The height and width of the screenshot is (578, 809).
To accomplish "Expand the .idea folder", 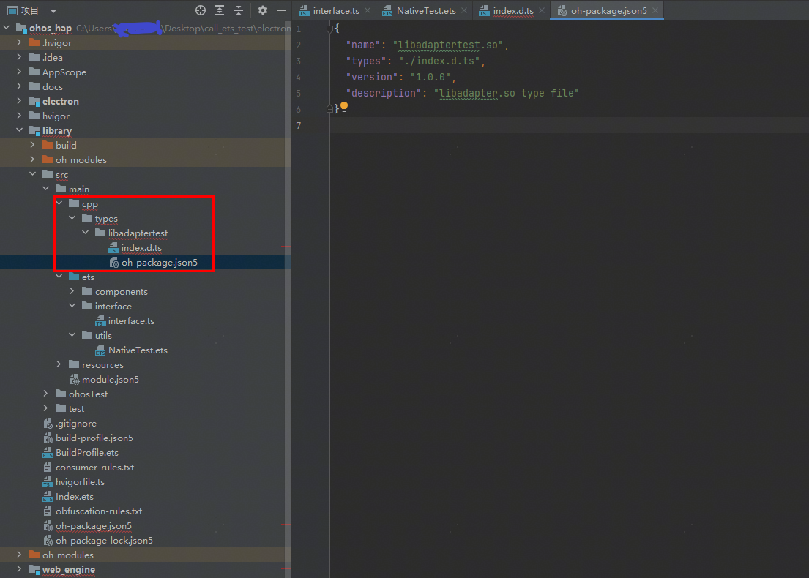I will pyautogui.click(x=19, y=57).
